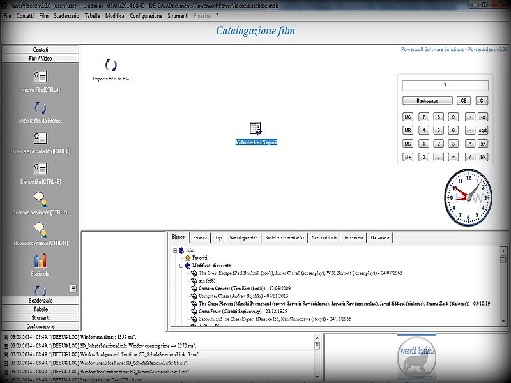Open the File menu
This screenshot has height=383, width=511.
pyautogui.click(x=7, y=15)
